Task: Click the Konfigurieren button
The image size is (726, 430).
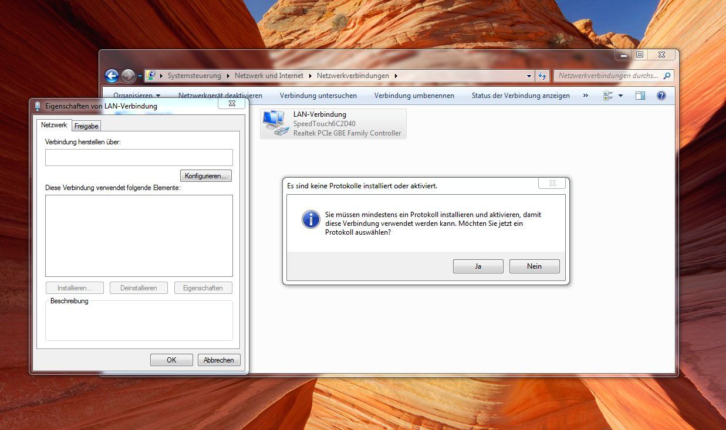Action: pos(206,176)
